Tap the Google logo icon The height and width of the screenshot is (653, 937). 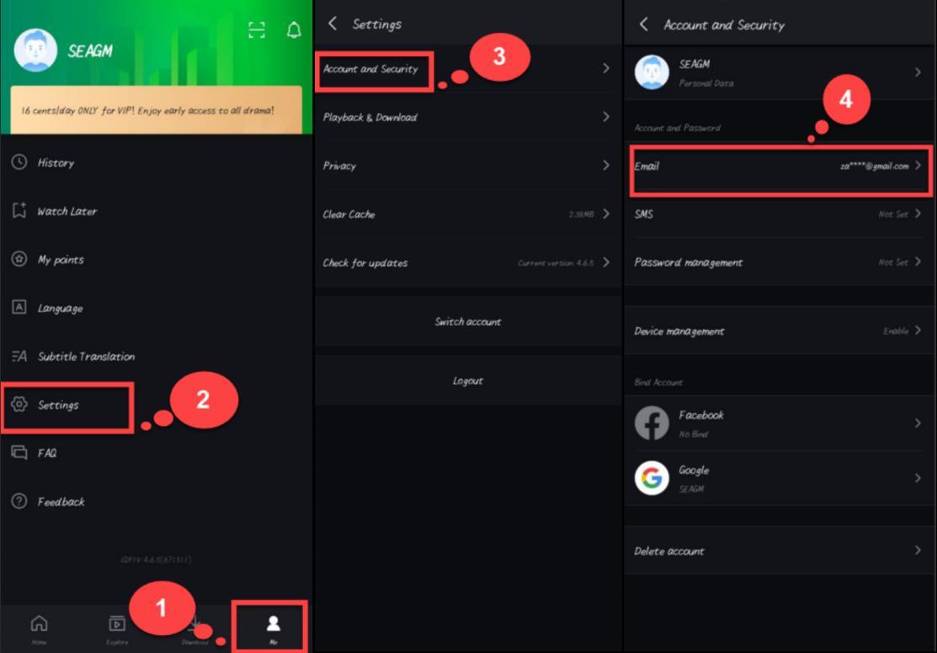click(x=652, y=478)
